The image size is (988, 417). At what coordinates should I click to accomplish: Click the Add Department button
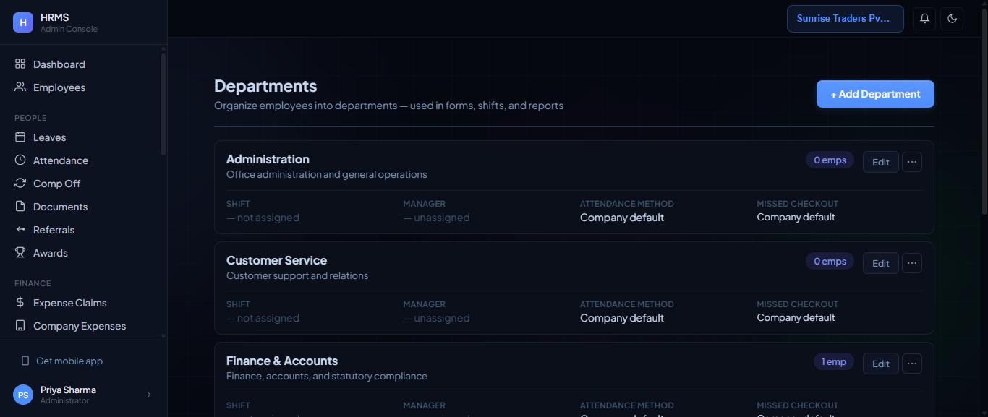pos(875,94)
